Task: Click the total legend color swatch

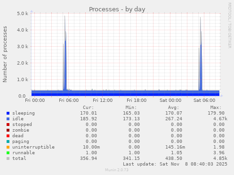Action: click(x=8, y=158)
